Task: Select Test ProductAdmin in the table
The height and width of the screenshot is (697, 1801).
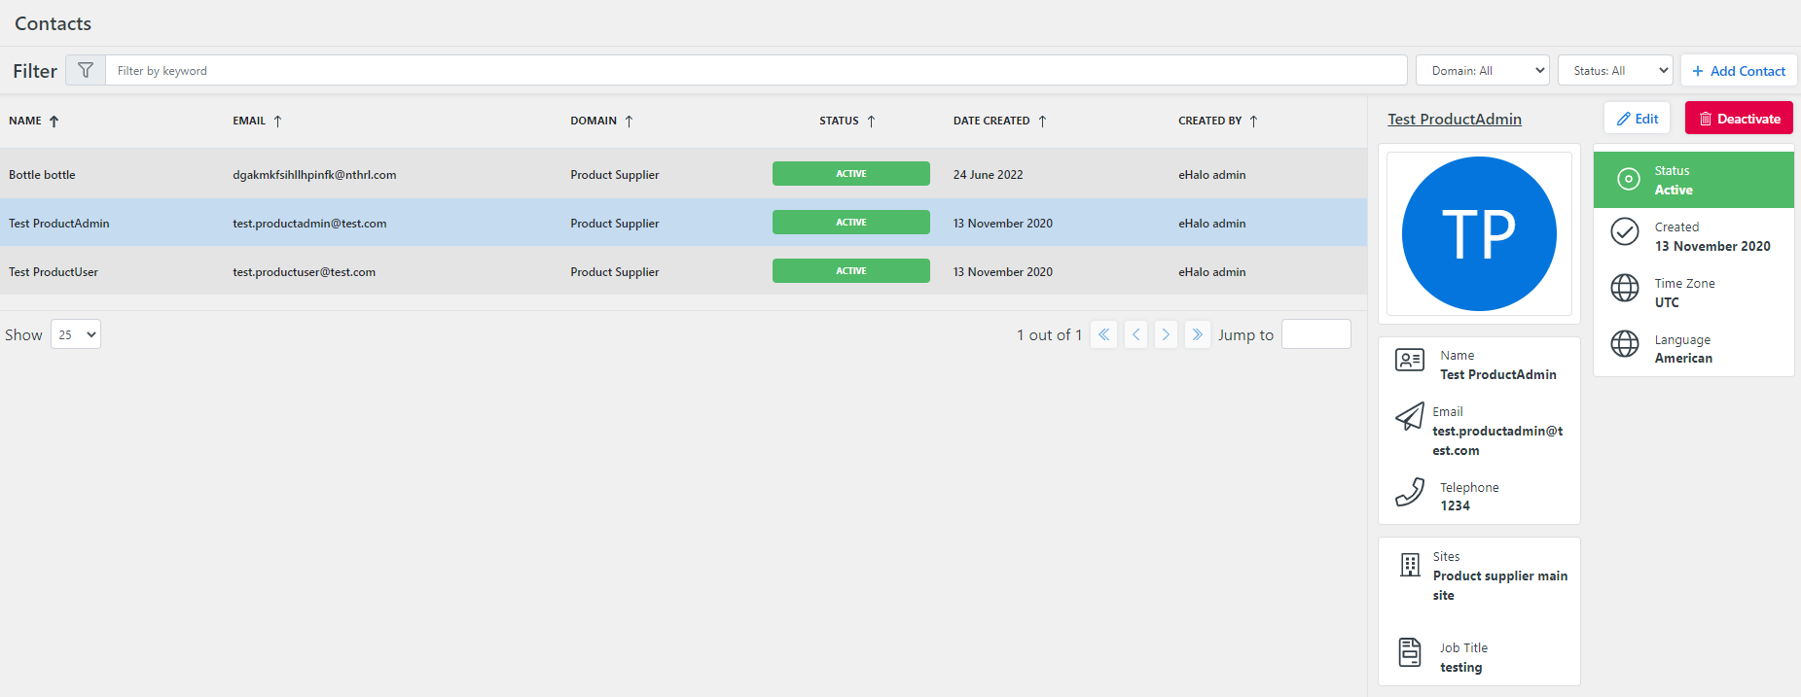Action: [59, 224]
